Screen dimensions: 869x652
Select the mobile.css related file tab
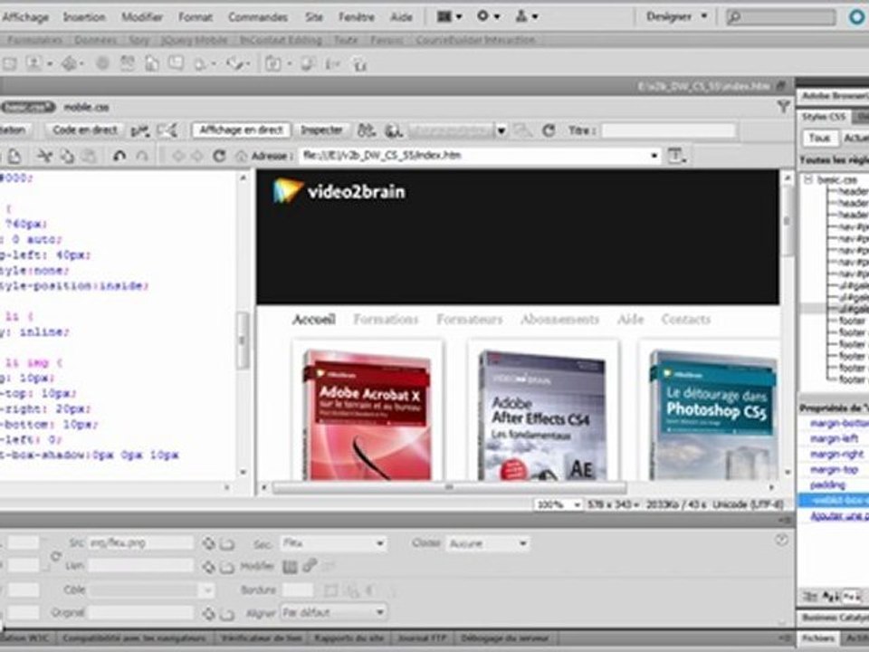[87, 107]
